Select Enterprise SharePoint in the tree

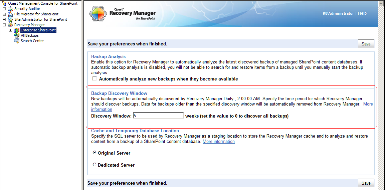[x=38, y=30]
